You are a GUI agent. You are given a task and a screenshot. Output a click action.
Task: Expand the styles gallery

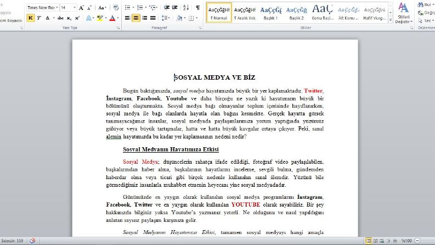[391, 20]
